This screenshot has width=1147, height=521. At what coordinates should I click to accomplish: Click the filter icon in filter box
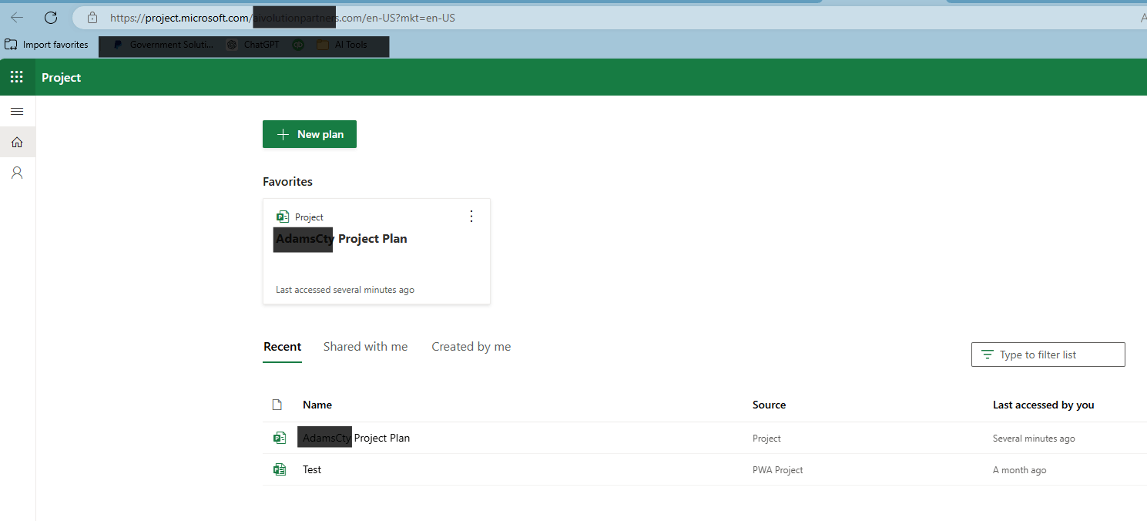point(987,355)
